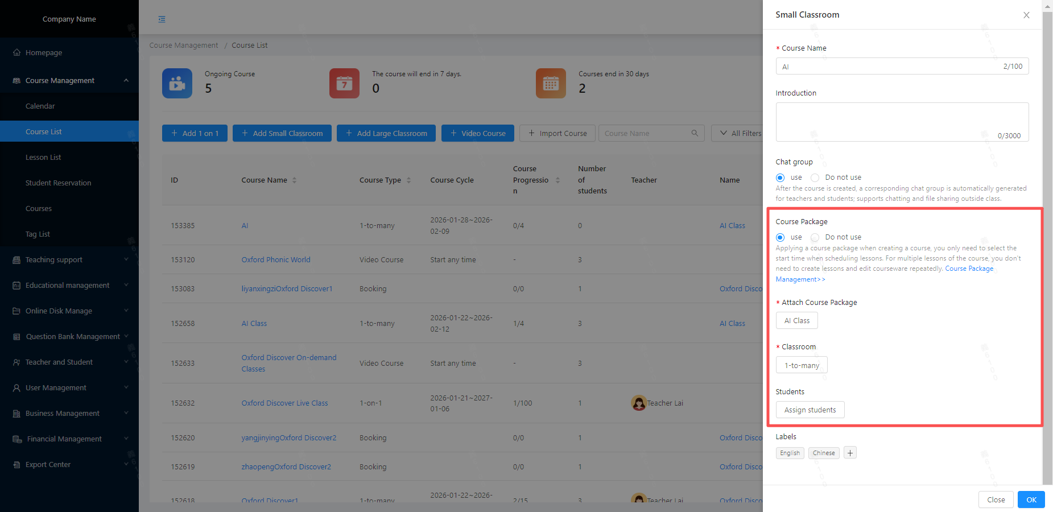This screenshot has height=512, width=1053.
Task: Click the search magnifier in Course Name box
Action: pyautogui.click(x=695, y=133)
